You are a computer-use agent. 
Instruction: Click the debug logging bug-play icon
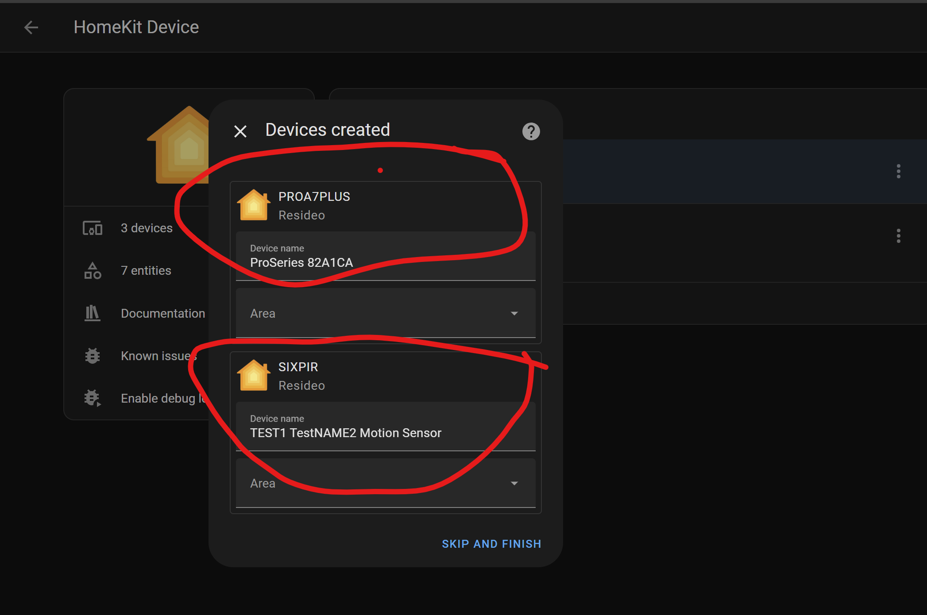(93, 398)
